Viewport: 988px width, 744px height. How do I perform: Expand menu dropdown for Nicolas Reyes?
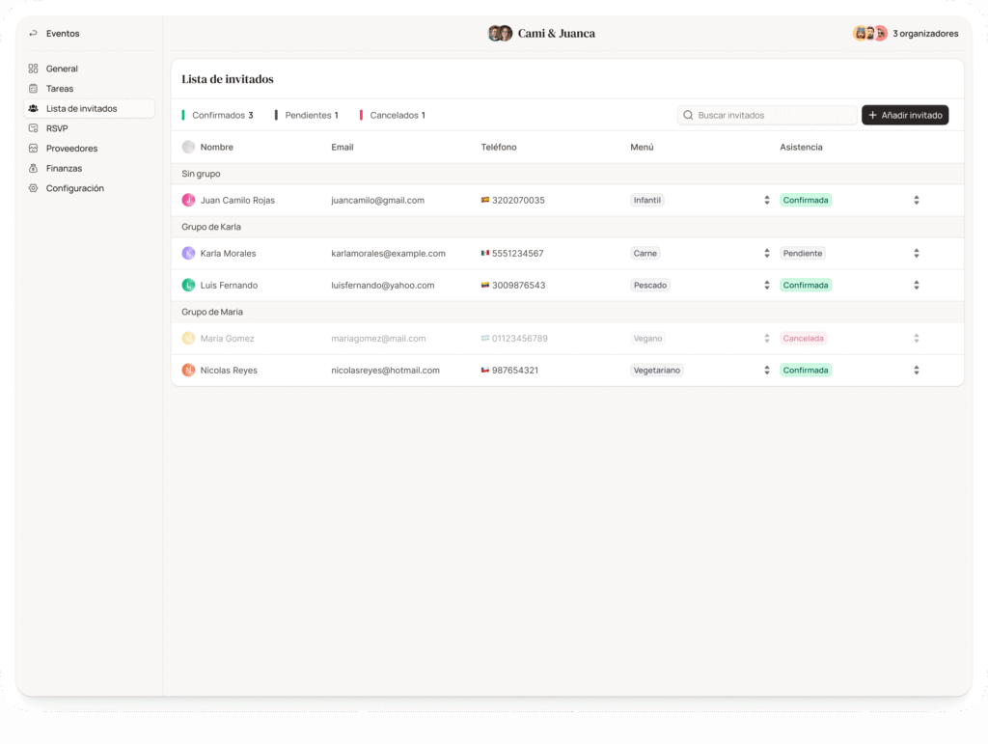pyautogui.click(x=767, y=371)
